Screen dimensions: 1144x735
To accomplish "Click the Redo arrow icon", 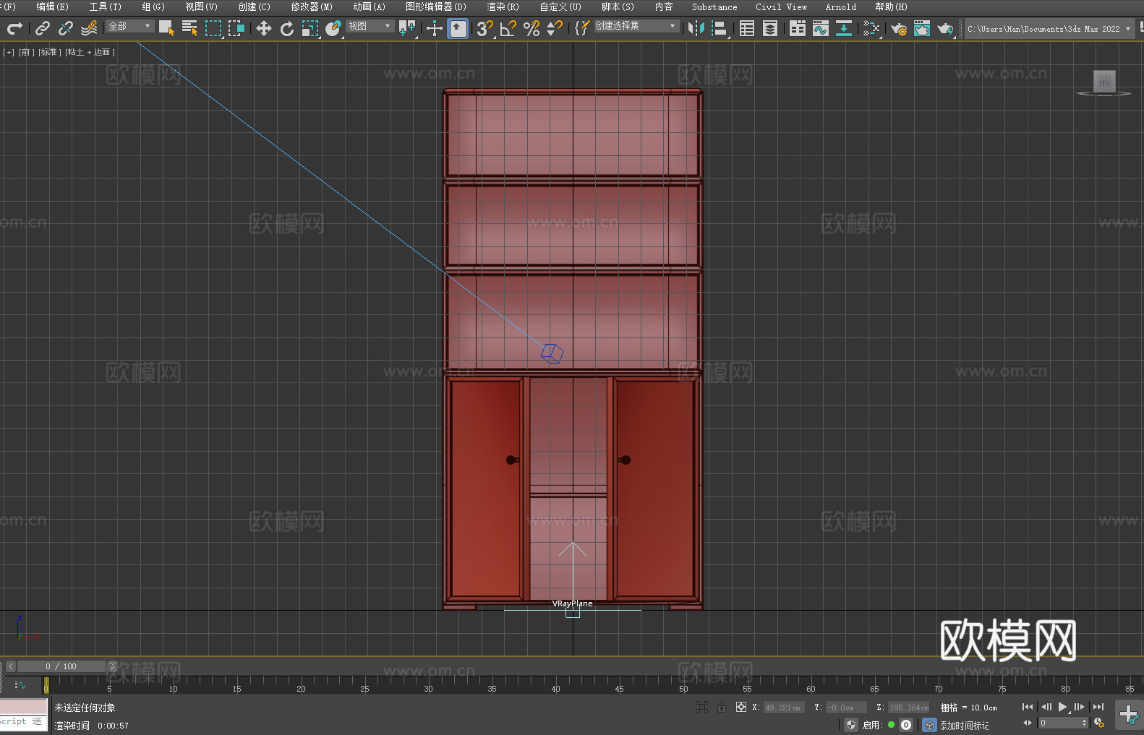I will click(14, 28).
